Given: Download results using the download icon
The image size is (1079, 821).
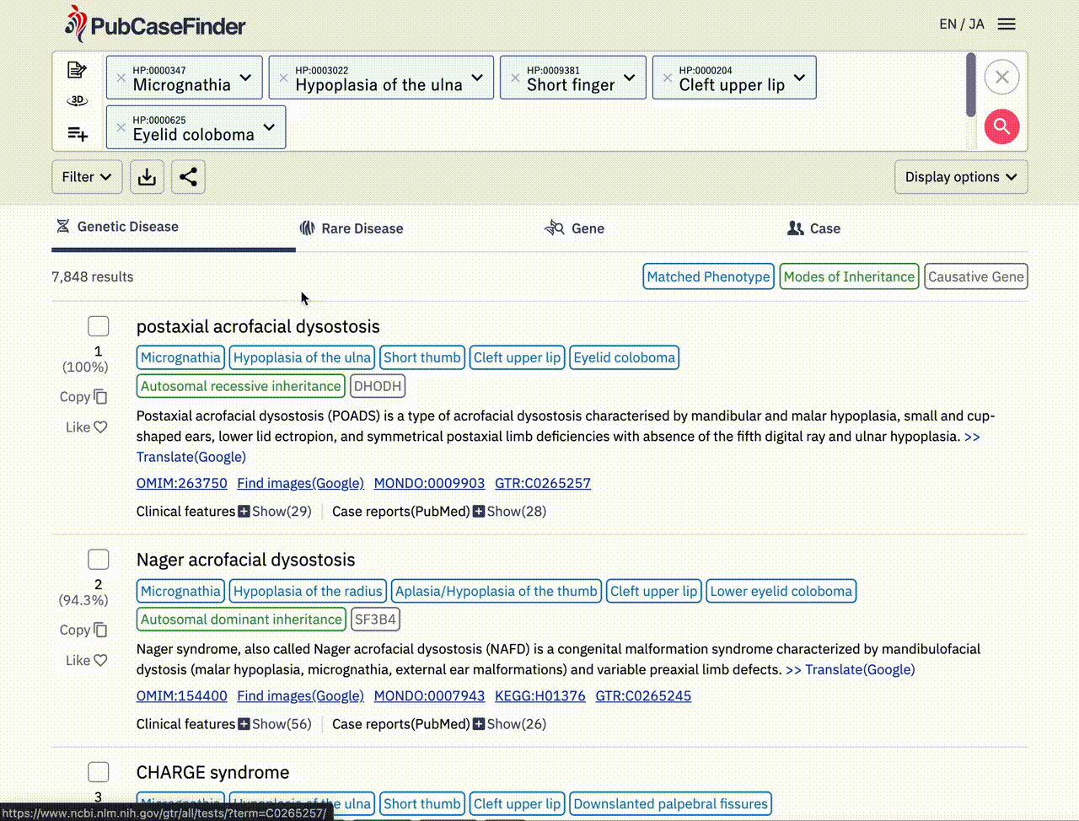Looking at the screenshot, I should (x=147, y=177).
